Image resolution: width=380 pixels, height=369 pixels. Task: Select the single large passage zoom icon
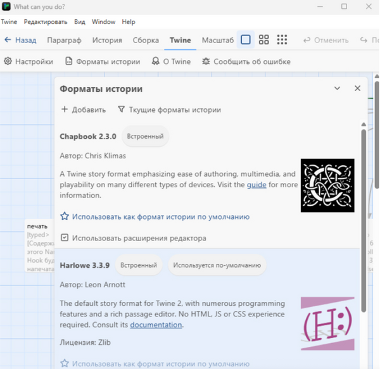246,40
